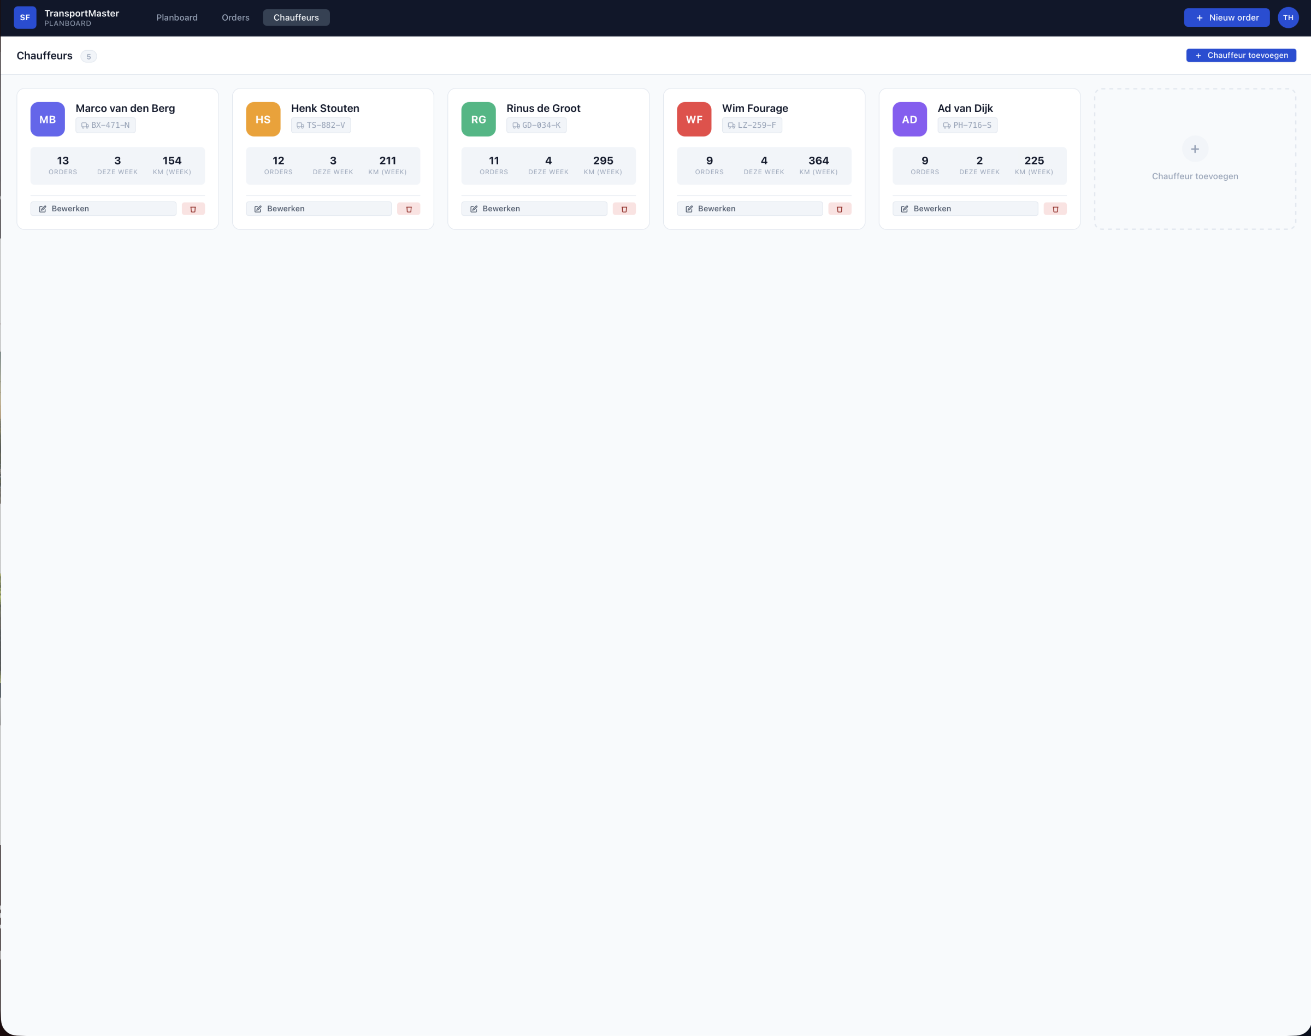Select the Chauffeurs tab
This screenshot has width=1311, height=1036.
coord(296,17)
